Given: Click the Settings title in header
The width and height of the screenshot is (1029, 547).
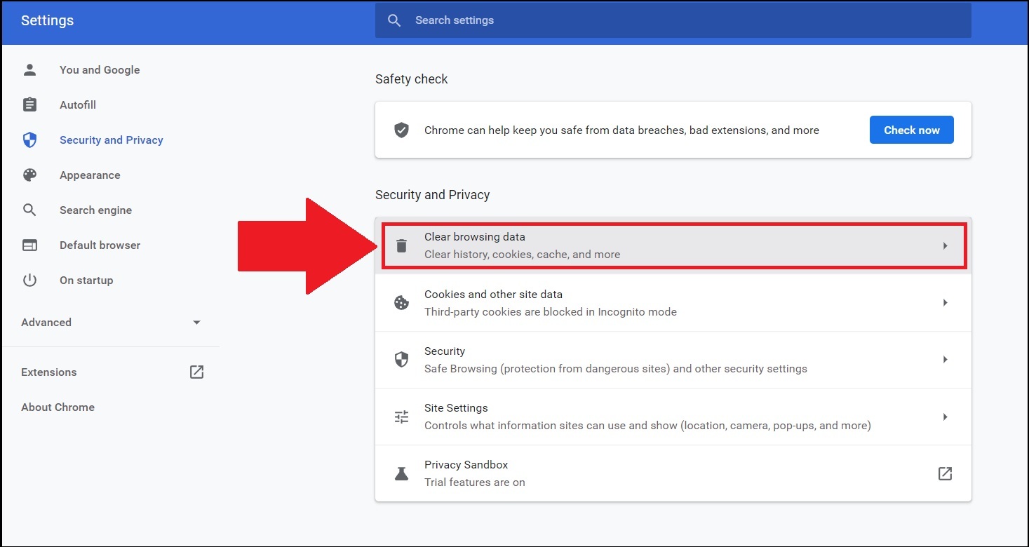Looking at the screenshot, I should point(47,20).
